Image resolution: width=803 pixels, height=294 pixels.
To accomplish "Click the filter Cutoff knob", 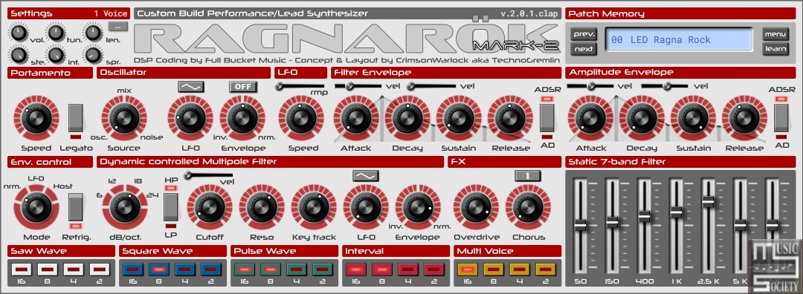I will 209,207.
